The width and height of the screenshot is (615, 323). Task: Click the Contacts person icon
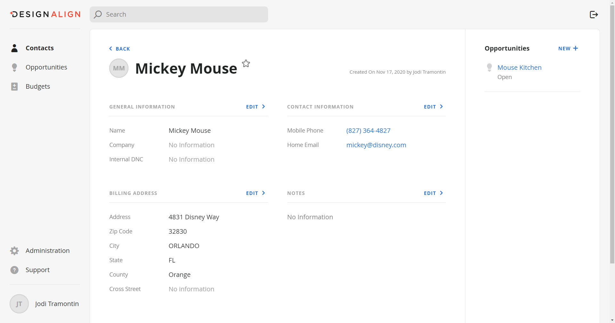(14, 48)
